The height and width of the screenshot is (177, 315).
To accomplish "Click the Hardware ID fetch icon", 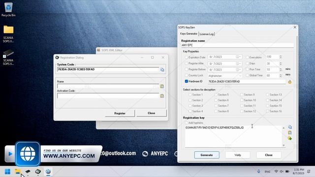I will point(290,82).
